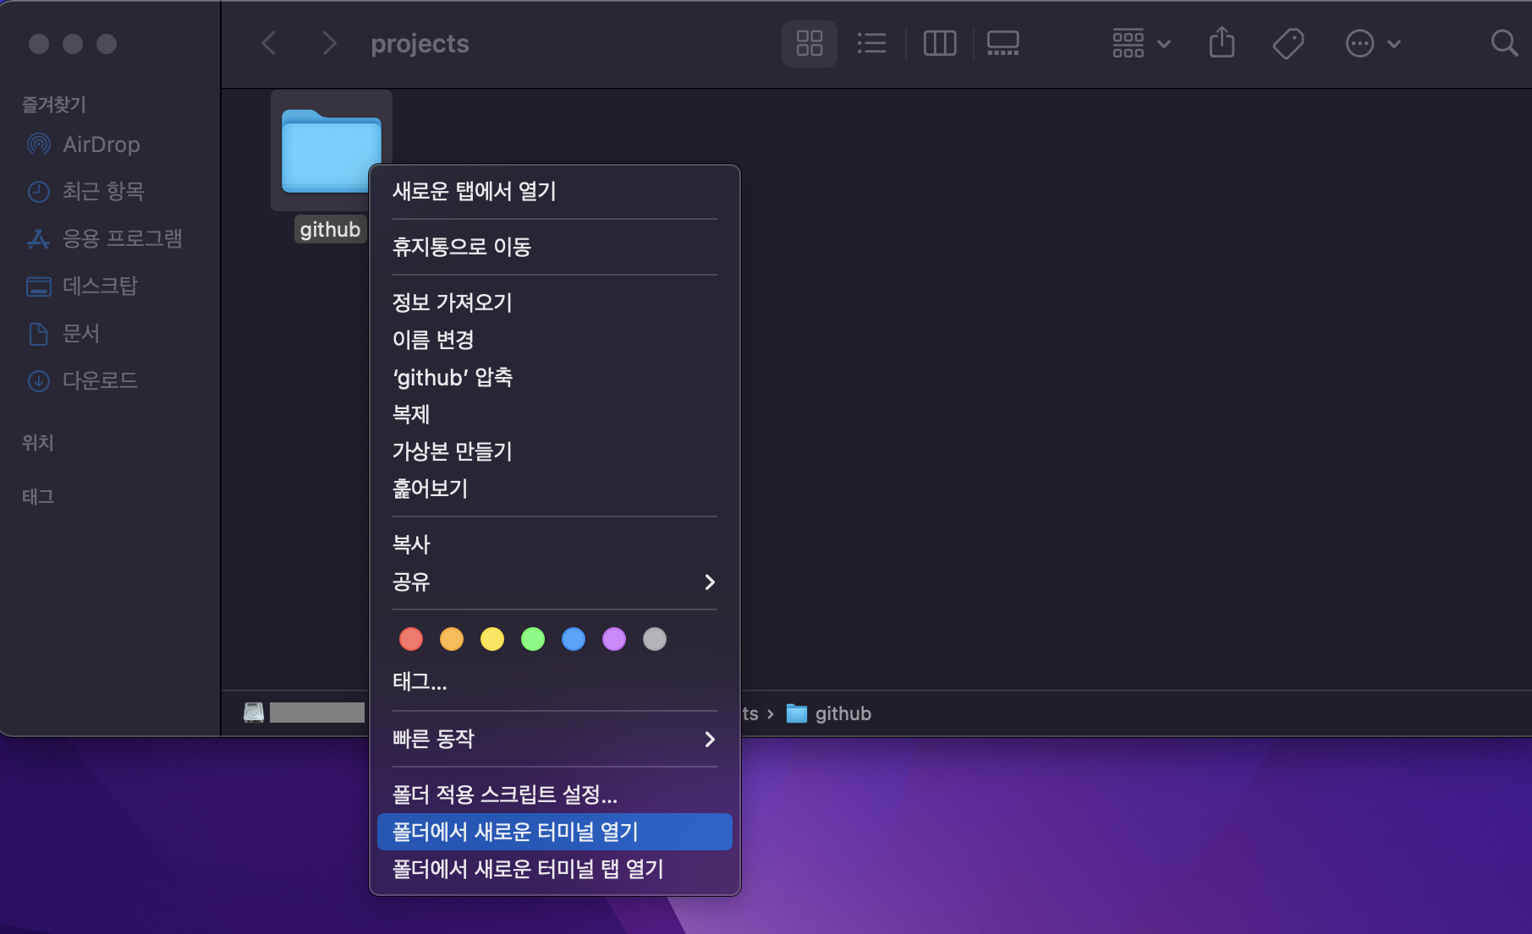Switch Finder to icon view
Viewport: 1532px width, 934px height.
pyautogui.click(x=809, y=43)
